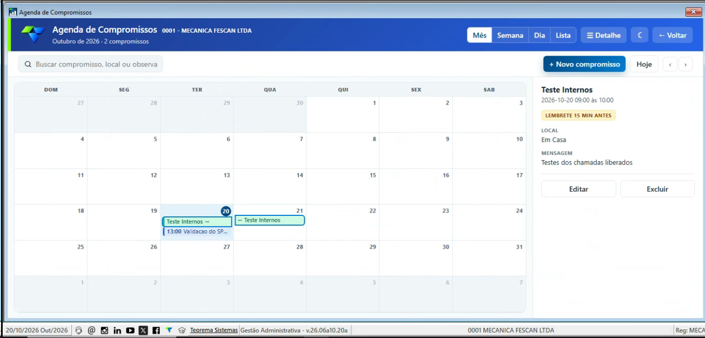
Task: Select the Teste Internos event on day 20
Action: point(197,222)
